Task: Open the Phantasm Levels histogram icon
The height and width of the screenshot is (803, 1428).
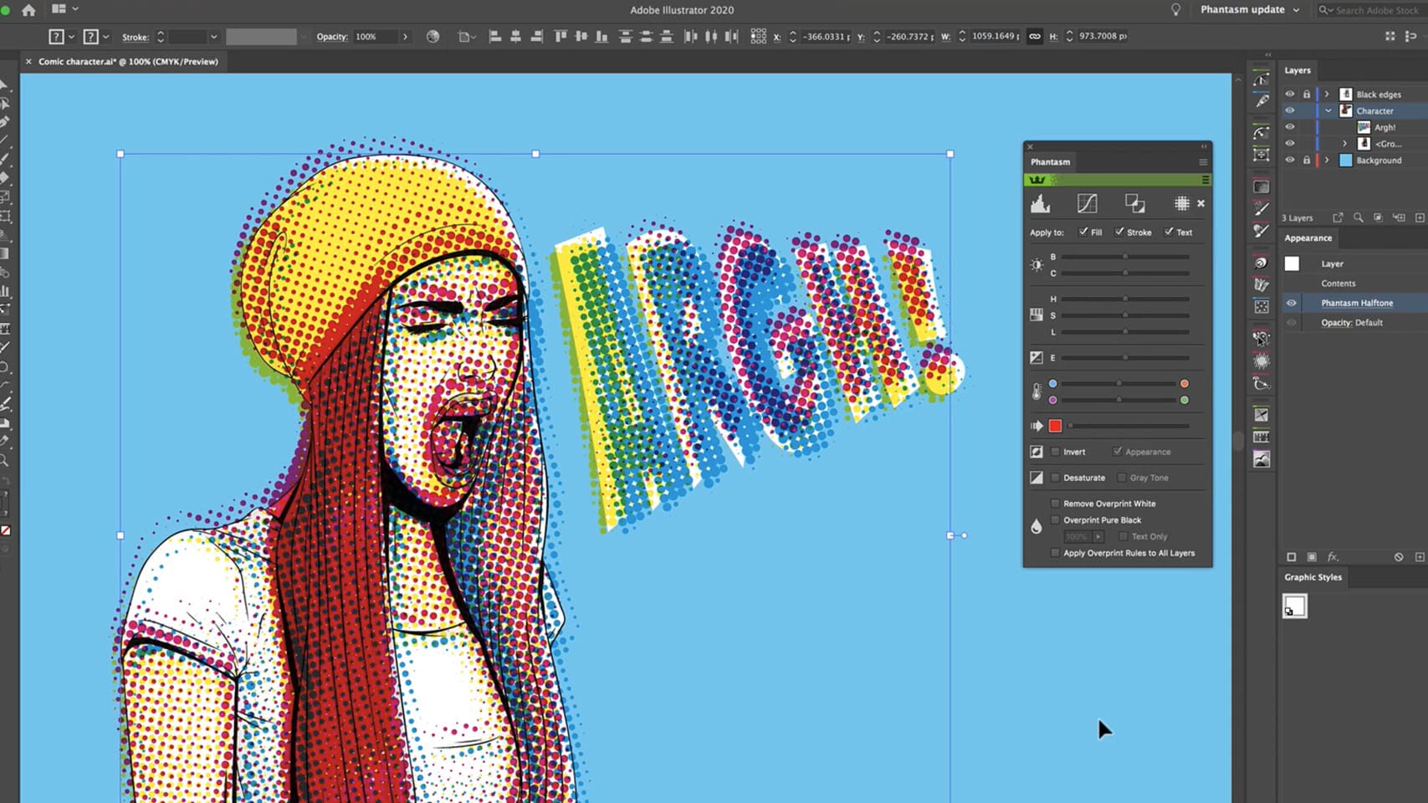Action: coord(1040,203)
